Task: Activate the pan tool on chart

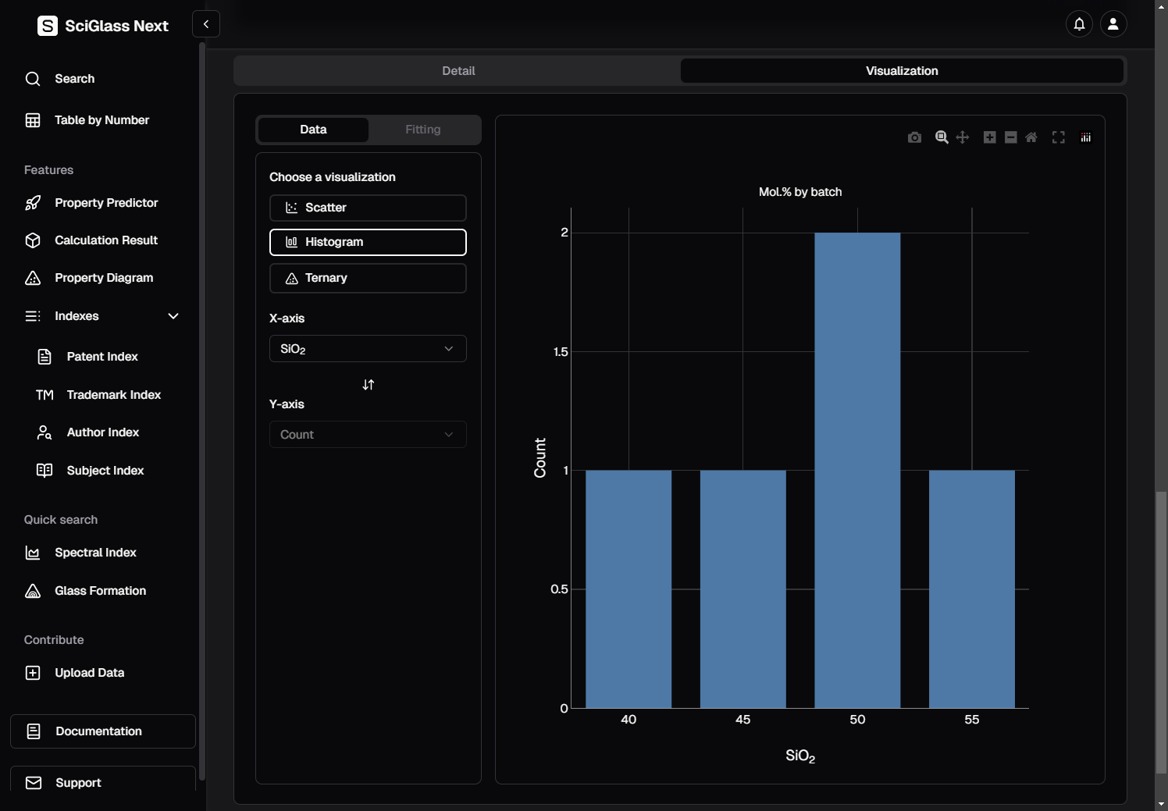Action: (x=963, y=137)
